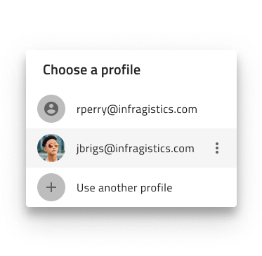
Task: Click the infragistics.com domain in jbrigs entry
Action: coord(155,149)
